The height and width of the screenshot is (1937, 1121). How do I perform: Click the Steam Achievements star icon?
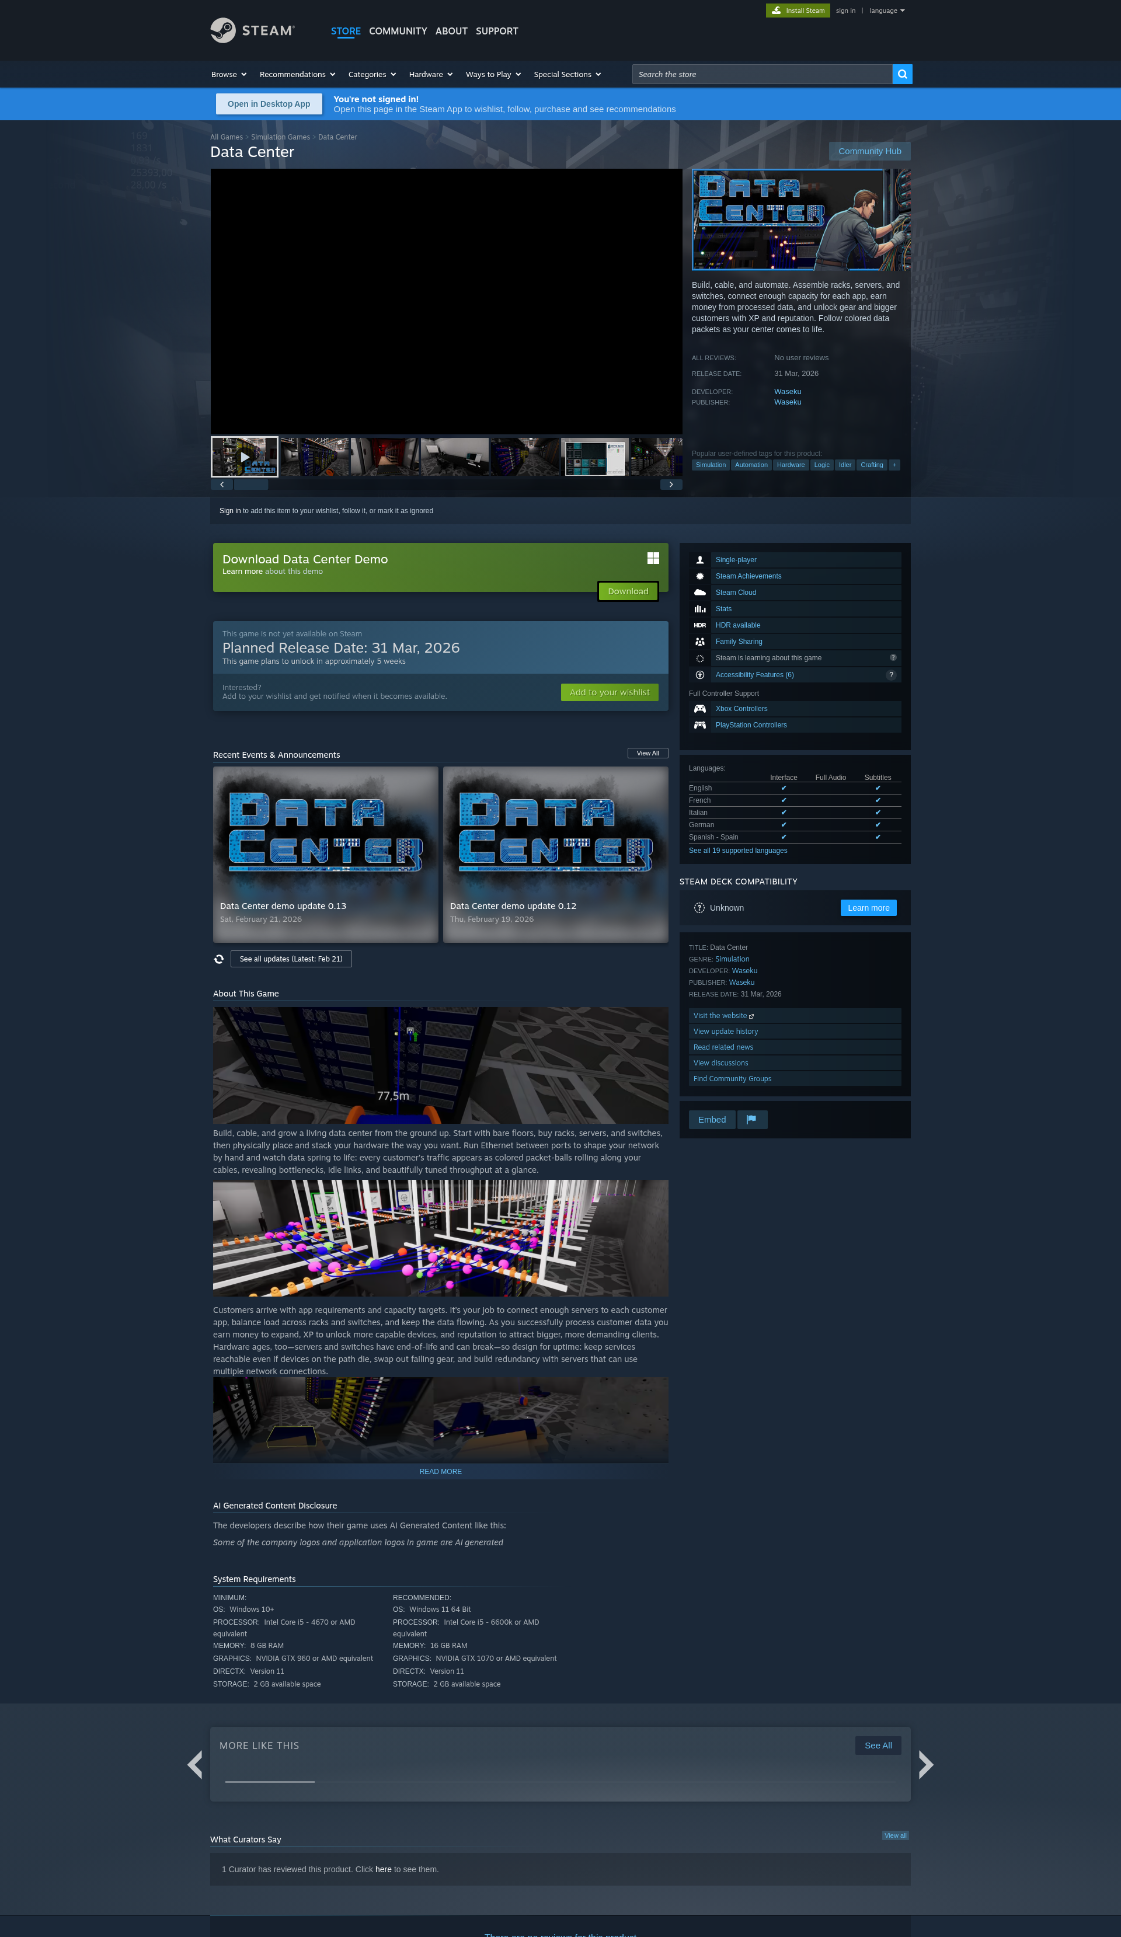click(x=699, y=577)
